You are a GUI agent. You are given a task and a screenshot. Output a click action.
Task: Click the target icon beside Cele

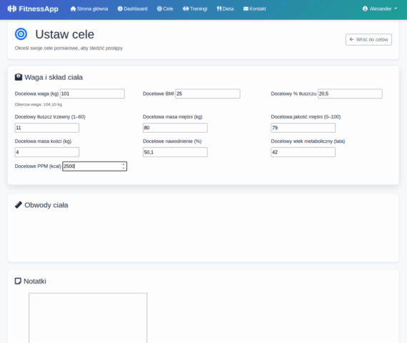point(159,9)
